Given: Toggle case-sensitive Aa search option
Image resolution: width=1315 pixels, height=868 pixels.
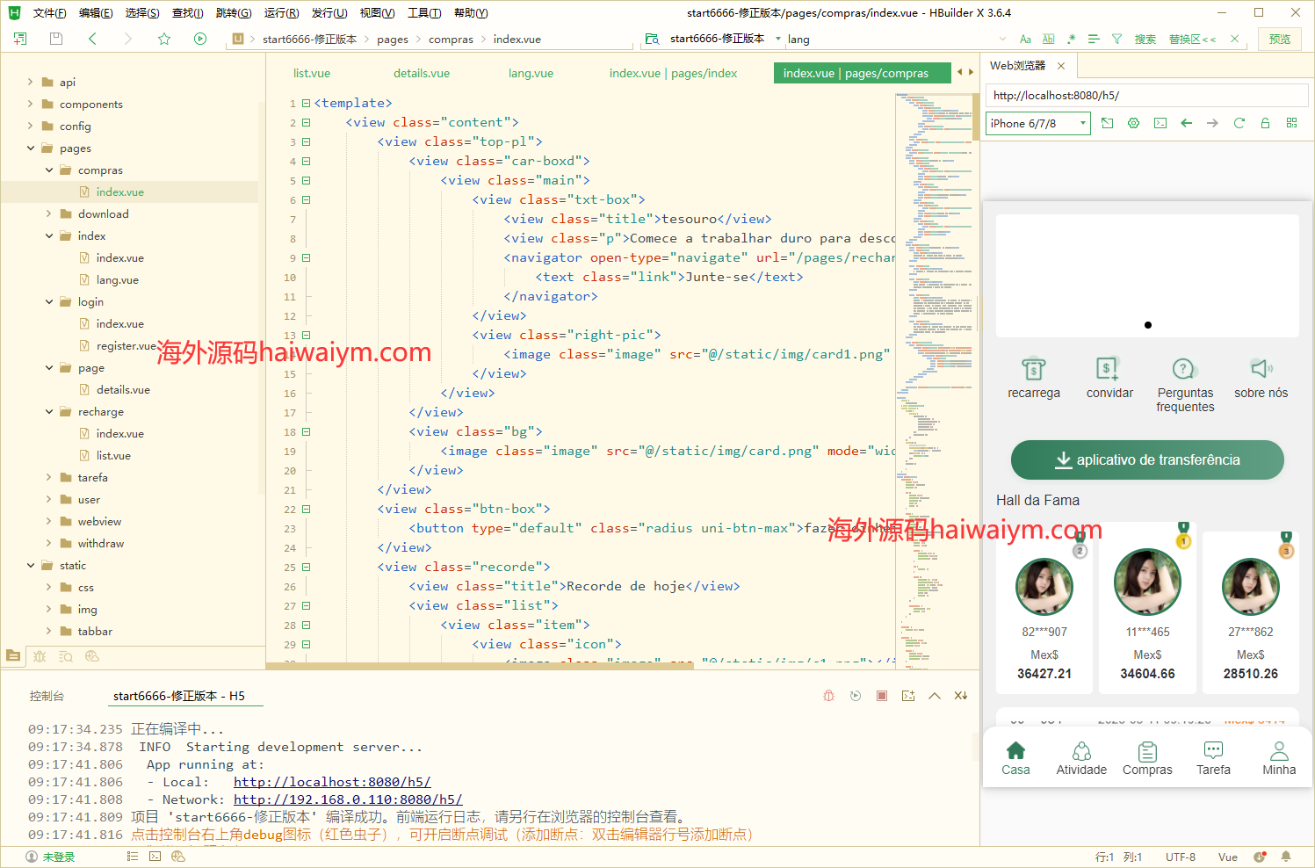Looking at the screenshot, I should click(x=1025, y=39).
